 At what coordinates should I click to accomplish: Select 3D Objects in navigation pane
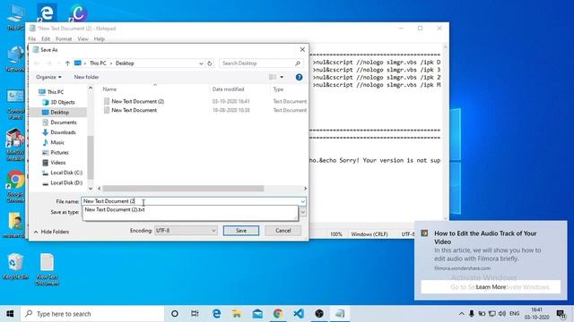(58, 102)
